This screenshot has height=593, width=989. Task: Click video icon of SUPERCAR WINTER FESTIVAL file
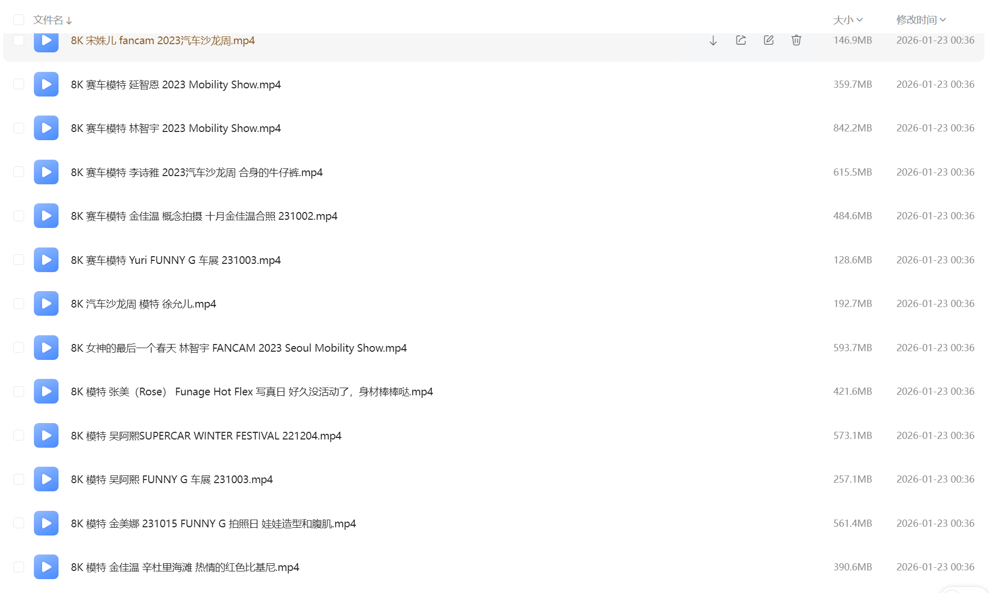click(46, 435)
